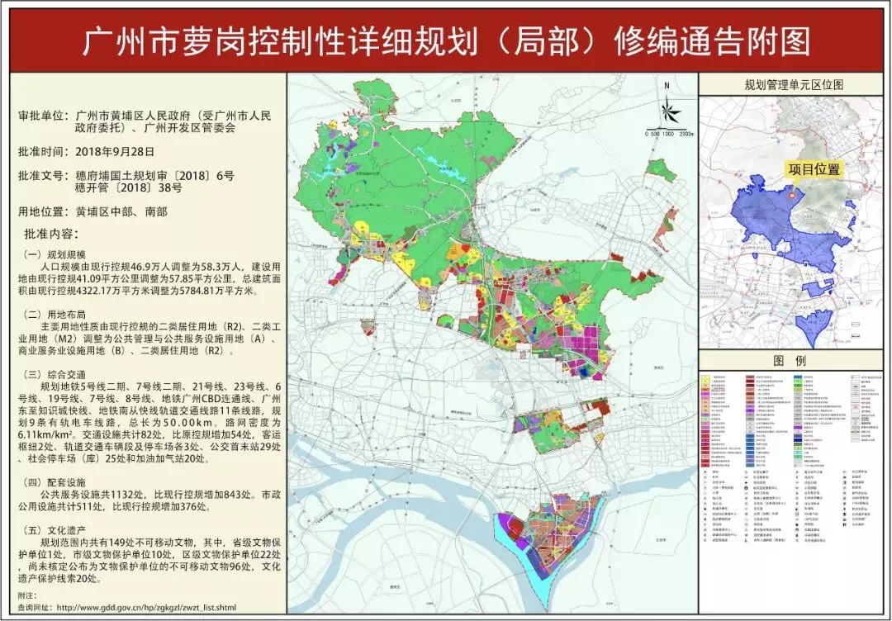This screenshot has height=621, width=892.
Task: Click the 项目位置 label
Action: (x=814, y=169)
